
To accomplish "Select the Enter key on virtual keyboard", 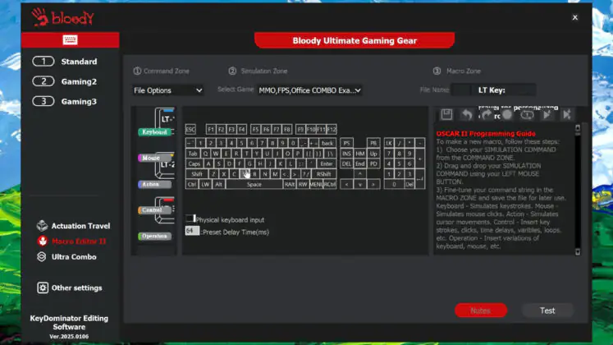I will point(326,164).
